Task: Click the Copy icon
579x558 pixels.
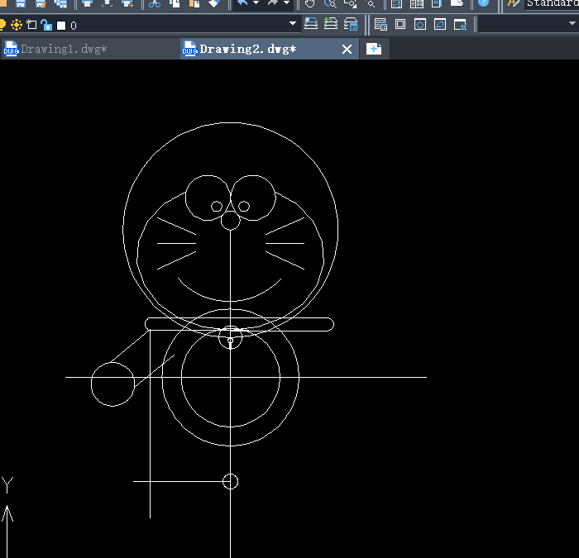Action: click(175, 3)
